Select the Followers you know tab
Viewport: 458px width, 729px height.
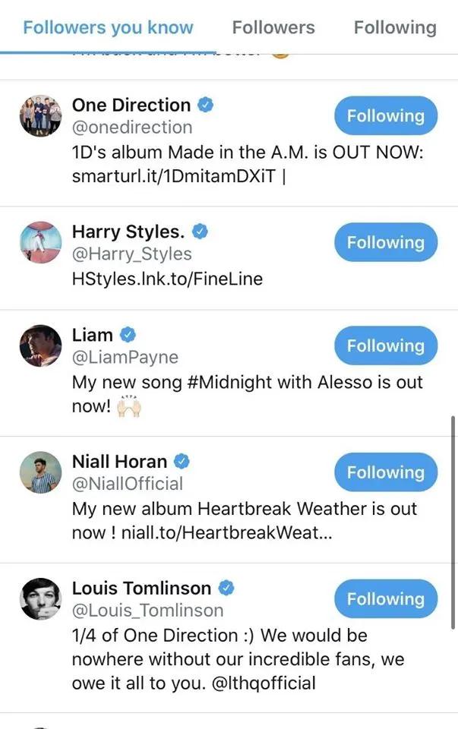(108, 28)
